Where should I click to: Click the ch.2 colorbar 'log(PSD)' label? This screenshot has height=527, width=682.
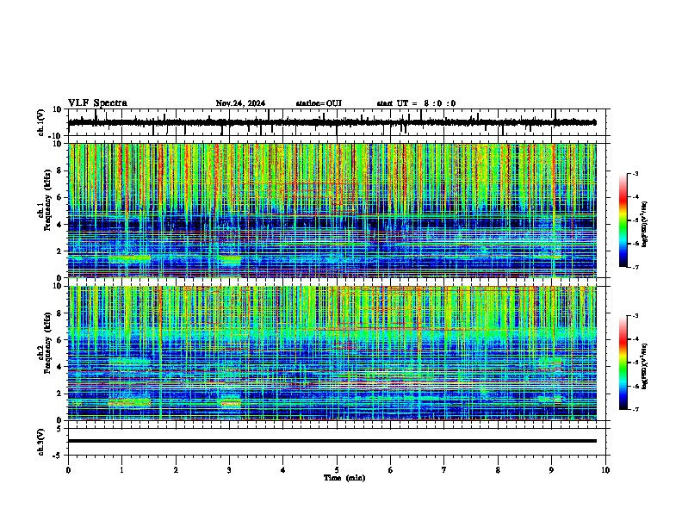click(x=644, y=366)
